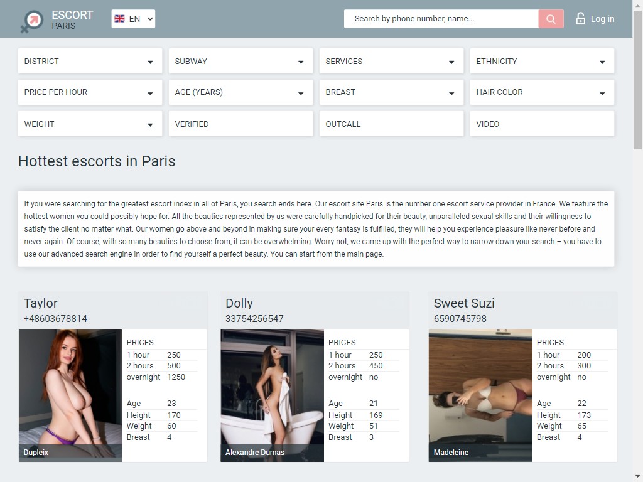Click Sweet Suzi's Height value 173
This screenshot has height=482, width=643.
[584, 415]
